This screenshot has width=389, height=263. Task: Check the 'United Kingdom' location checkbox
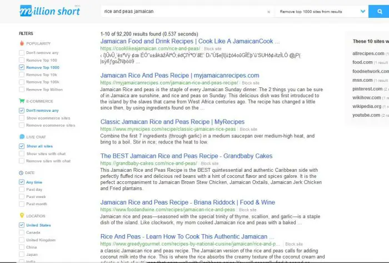tap(22, 240)
